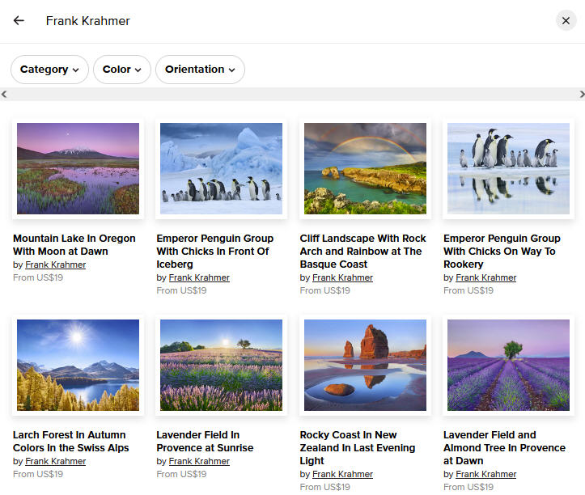Image resolution: width=585 pixels, height=495 pixels.
Task: Open the Larch Forest Swiss Alps thumbnail
Action: 78,365
